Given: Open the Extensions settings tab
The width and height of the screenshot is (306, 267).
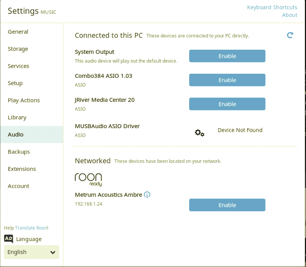Looking at the screenshot, I should tap(32, 169).
